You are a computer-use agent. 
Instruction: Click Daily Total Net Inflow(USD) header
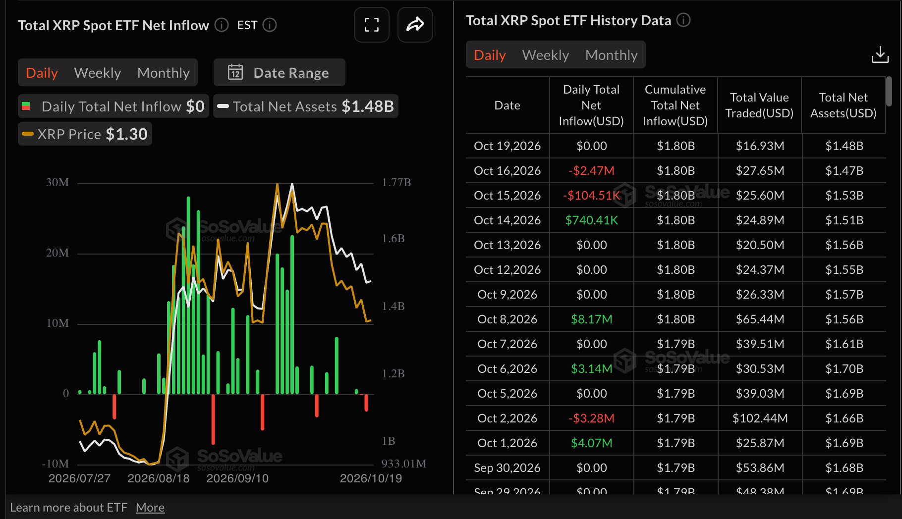click(x=591, y=105)
